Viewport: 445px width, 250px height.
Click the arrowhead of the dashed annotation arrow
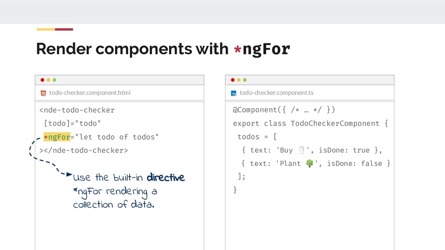coord(69,174)
